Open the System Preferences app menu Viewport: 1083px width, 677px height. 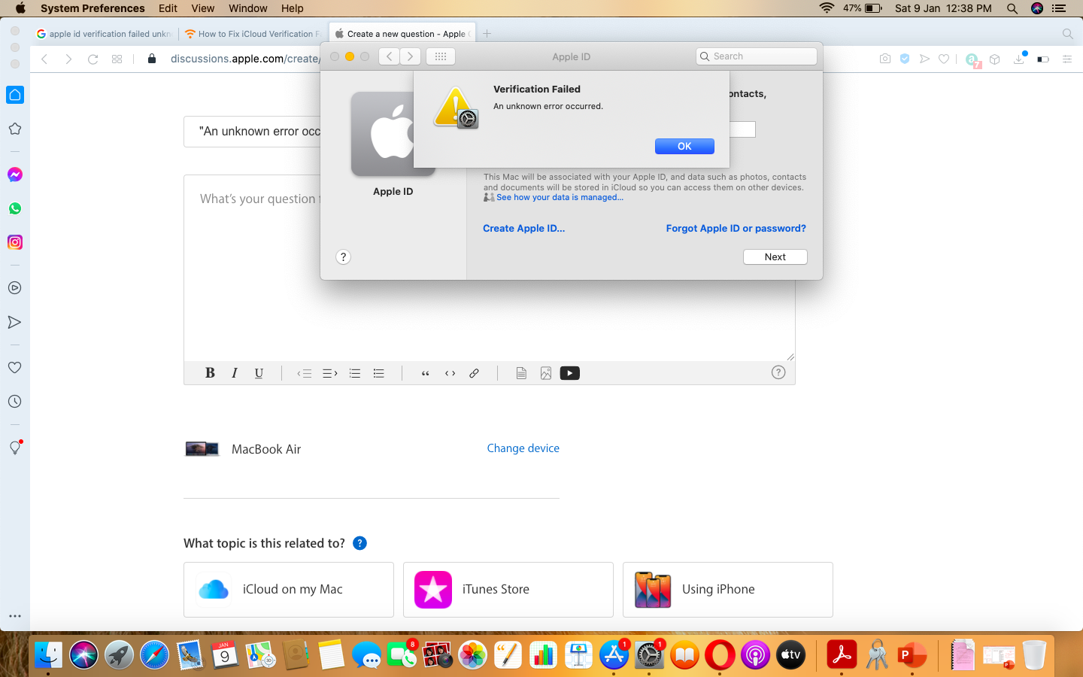pos(93,8)
